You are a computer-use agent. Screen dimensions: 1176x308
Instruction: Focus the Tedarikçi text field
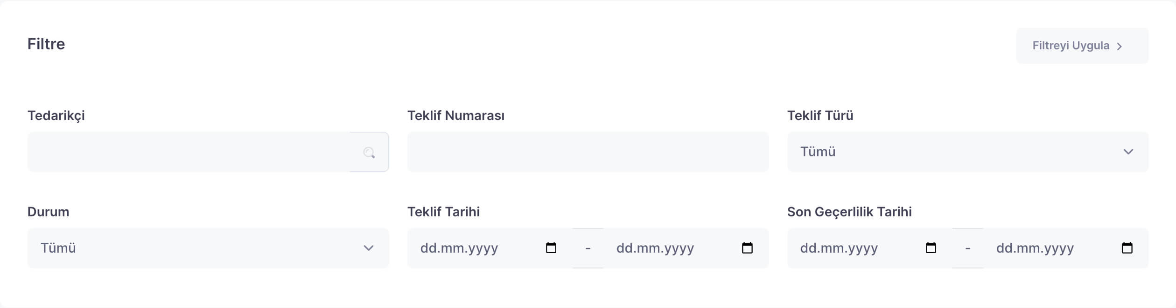pyautogui.click(x=187, y=152)
